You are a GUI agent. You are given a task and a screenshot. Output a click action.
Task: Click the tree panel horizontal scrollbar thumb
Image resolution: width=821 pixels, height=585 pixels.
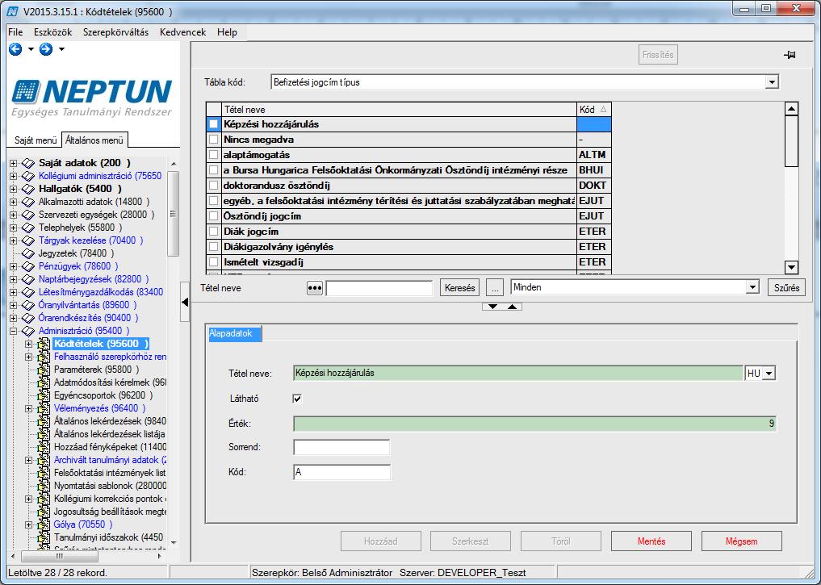coord(59,556)
